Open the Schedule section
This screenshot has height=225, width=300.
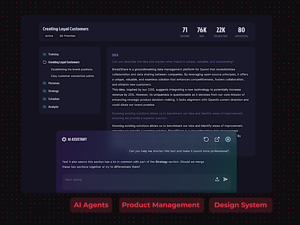(x=54, y=99)
